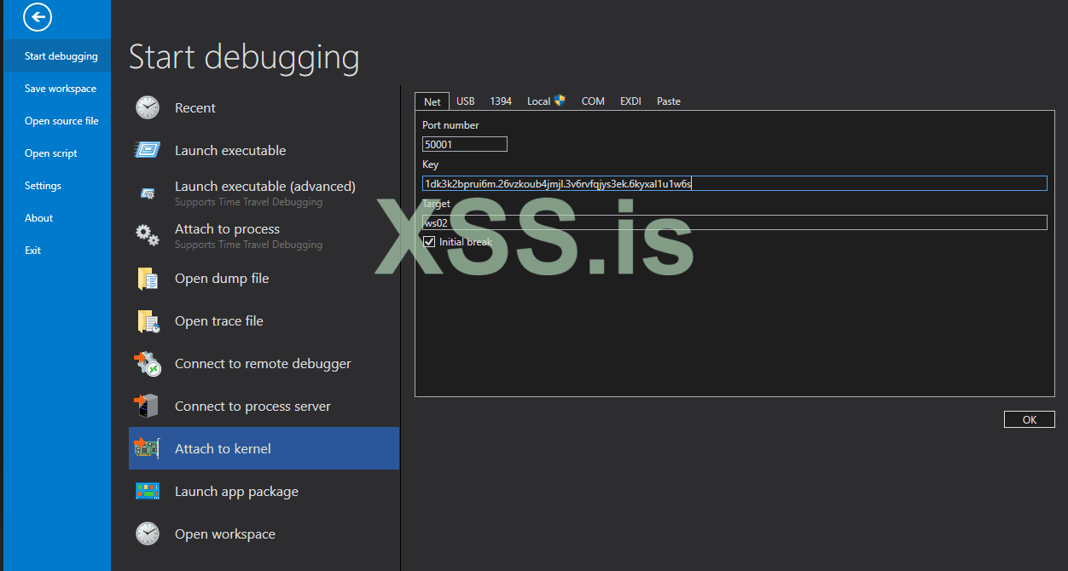This screenshot has width=1068, height=571.
Task: Click the back arrow circle icon
Action: pyautogui.click(x=38, y=17)
